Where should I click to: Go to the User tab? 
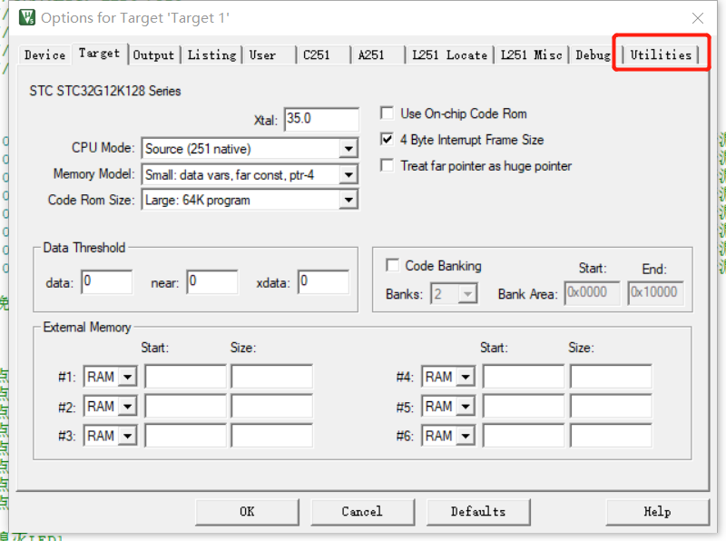tap(270, 55)
